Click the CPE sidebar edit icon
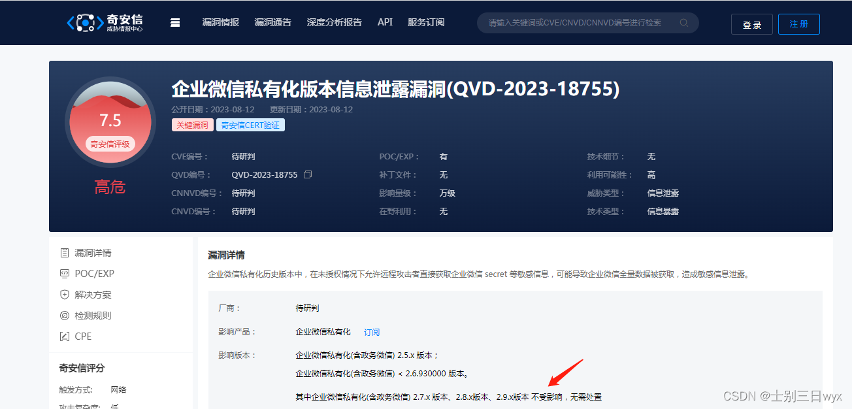This screenshot has width=852, height=409. coord(65,336)
